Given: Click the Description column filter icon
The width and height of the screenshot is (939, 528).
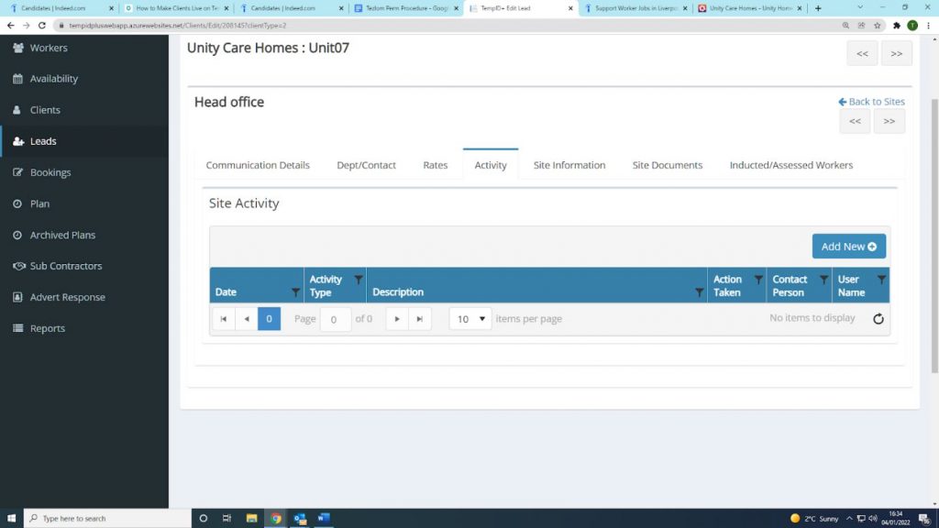Looking at the screenshot, I should [700, 292].
